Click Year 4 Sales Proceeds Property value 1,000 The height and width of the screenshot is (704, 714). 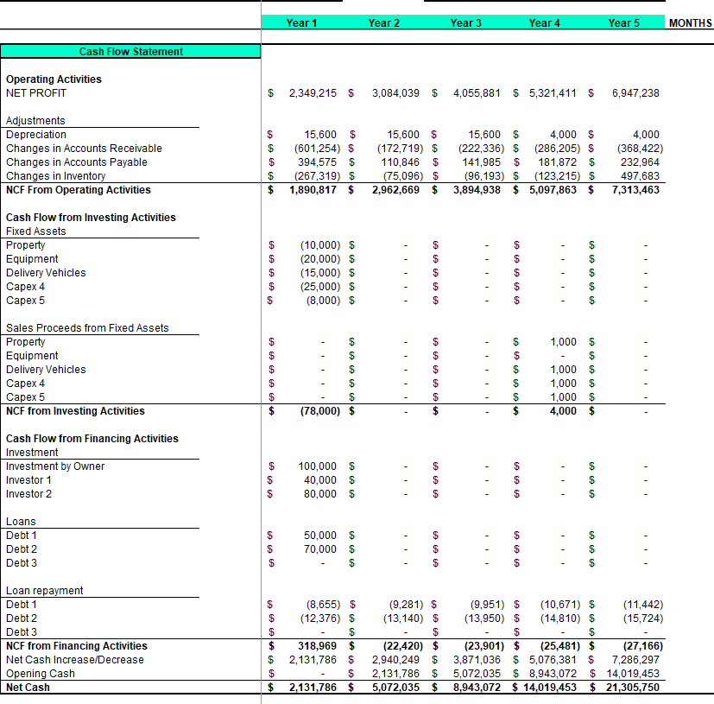(563, 341)
